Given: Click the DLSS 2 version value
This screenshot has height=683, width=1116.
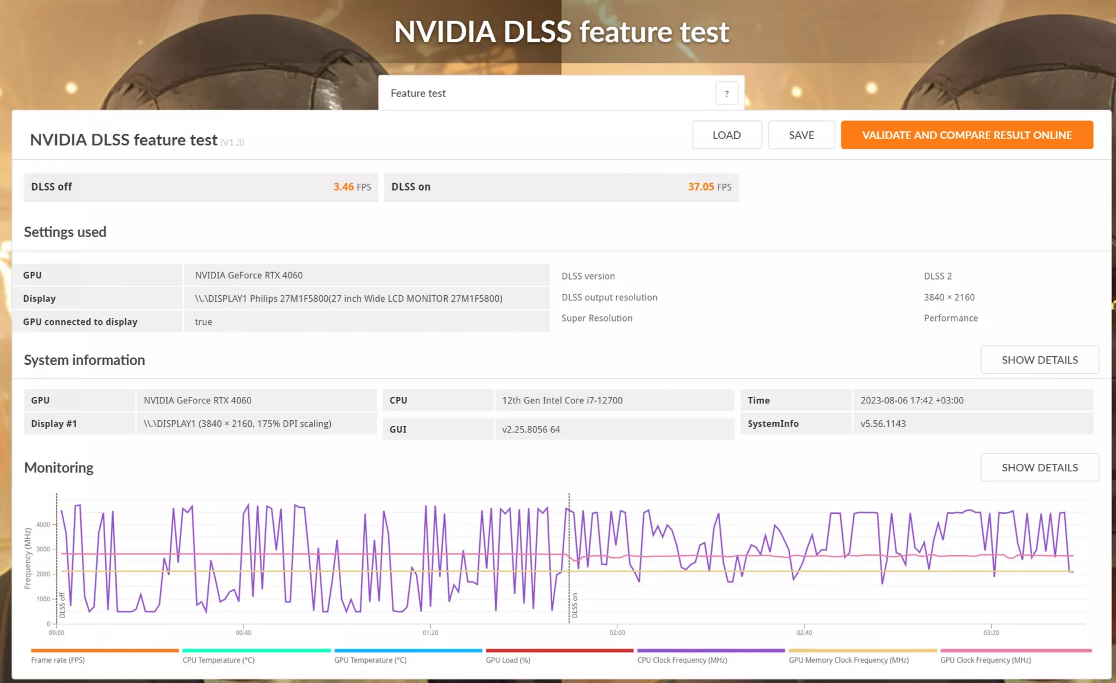Looking at the screenshot, I should click(x=938, y=276).
